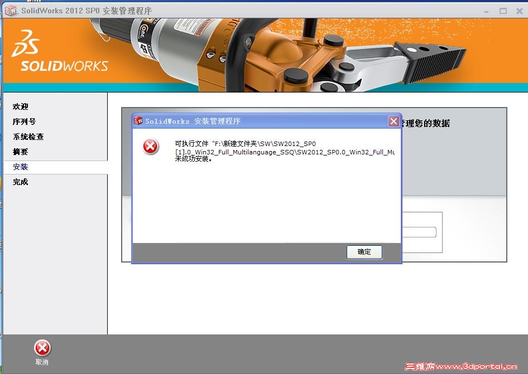Click the file path text starting with F:\新建文件夹

pyautogui.click(x=285, y=148)
